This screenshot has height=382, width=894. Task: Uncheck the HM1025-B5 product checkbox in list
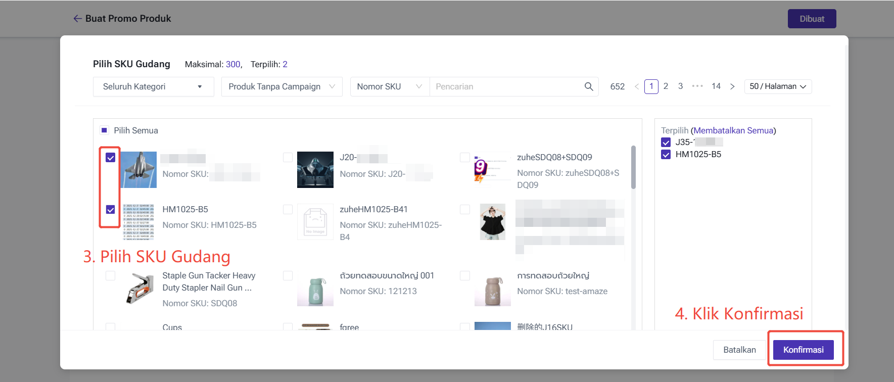click(x=110, y=210)
